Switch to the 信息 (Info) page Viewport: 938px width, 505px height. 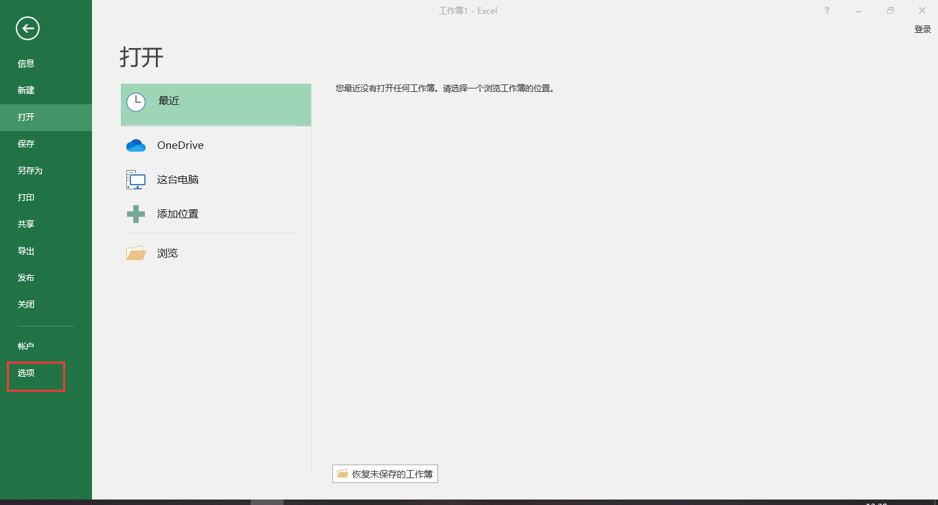click(x=25, y=63)
